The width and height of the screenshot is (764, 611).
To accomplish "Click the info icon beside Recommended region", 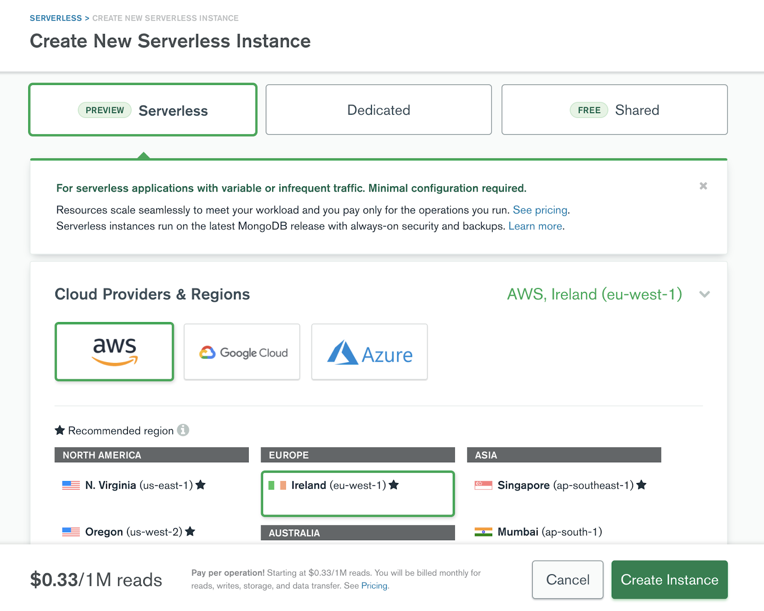I will (183, 430).
